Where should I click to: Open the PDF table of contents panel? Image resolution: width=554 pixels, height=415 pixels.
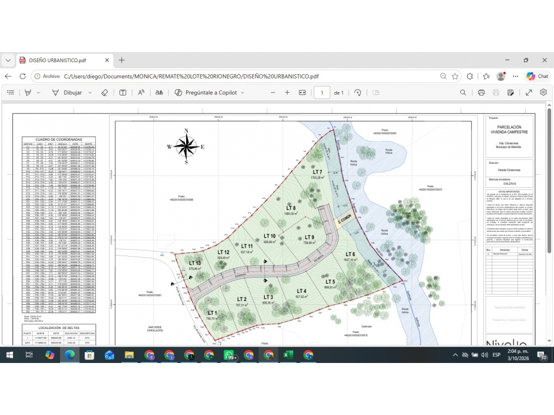pyautogui.click(x=11, y=93)
